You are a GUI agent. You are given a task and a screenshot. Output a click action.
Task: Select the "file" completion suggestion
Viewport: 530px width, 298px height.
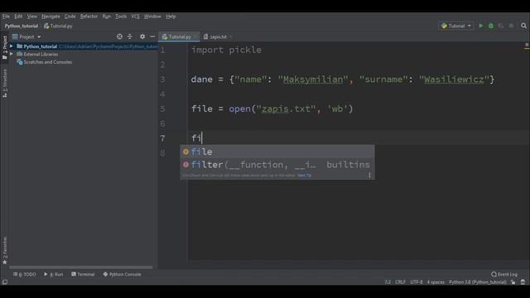[x=277, y=151]
